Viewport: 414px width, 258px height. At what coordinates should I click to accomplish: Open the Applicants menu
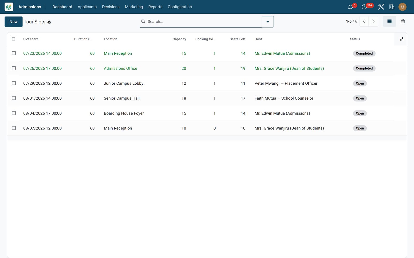click(x=87, y=7)
